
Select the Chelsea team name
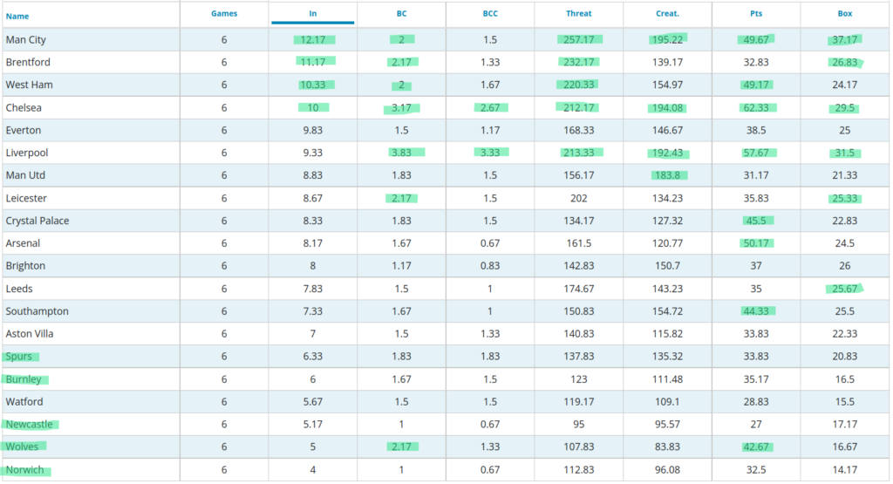[x=24, y=107]
